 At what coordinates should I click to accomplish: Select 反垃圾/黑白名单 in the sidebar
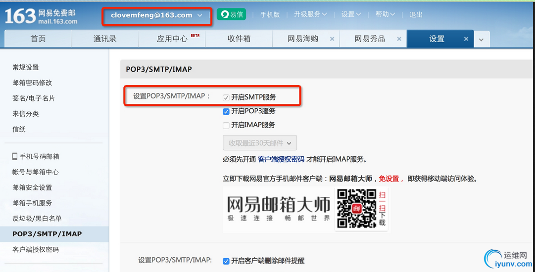(37, 219)
